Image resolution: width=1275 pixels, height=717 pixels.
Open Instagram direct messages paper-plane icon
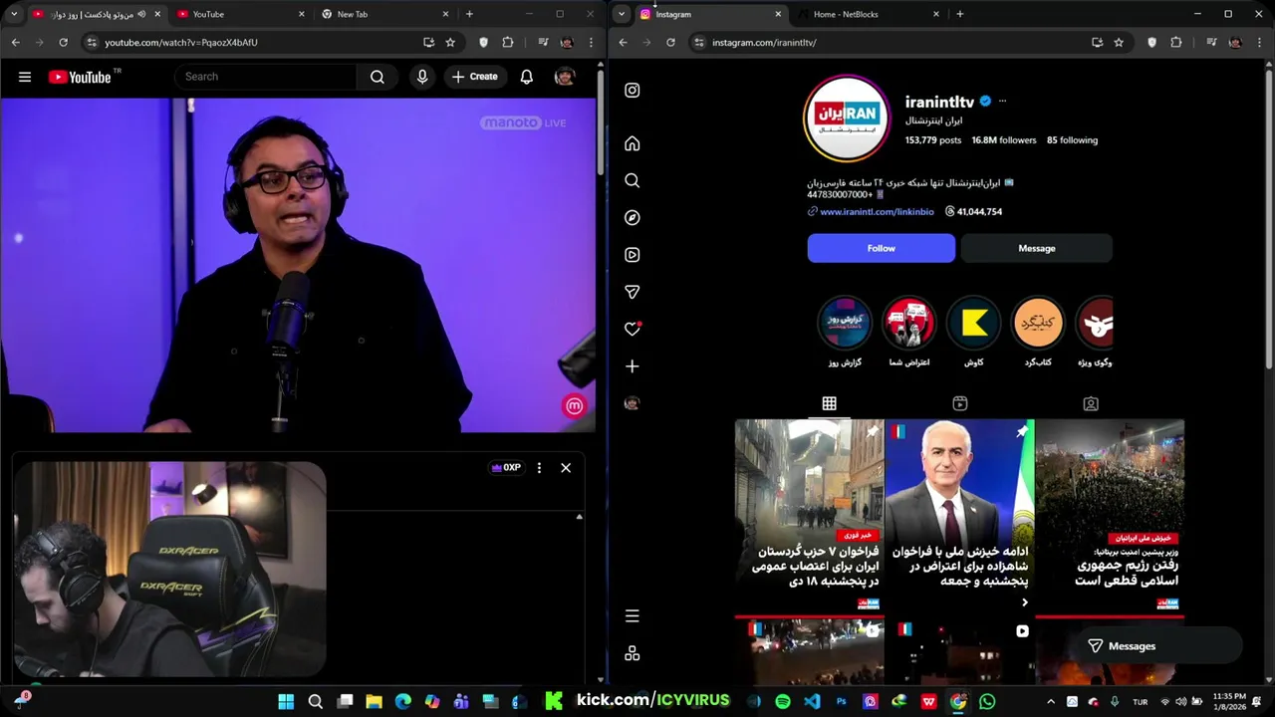632,292
